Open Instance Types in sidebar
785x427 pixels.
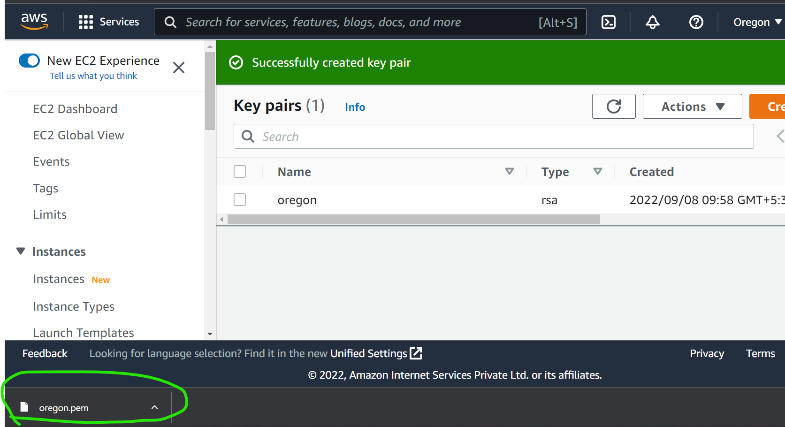pyautogui.click(x=74, y=306)
